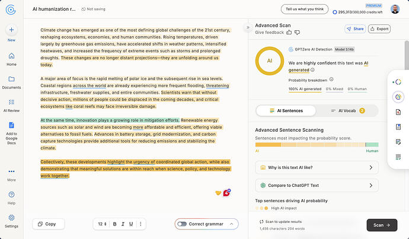Click the Export button
The image size is (409, 239).
[379, 28]
